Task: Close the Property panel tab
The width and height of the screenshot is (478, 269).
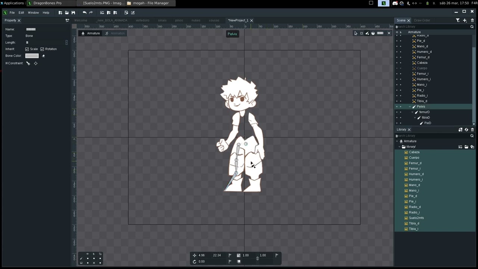Action: (19, 21)
